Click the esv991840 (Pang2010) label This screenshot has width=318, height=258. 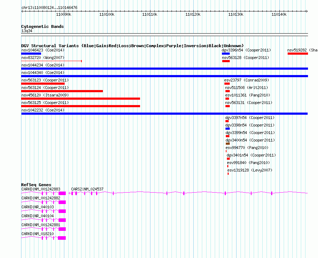click(x=248, y=163)
